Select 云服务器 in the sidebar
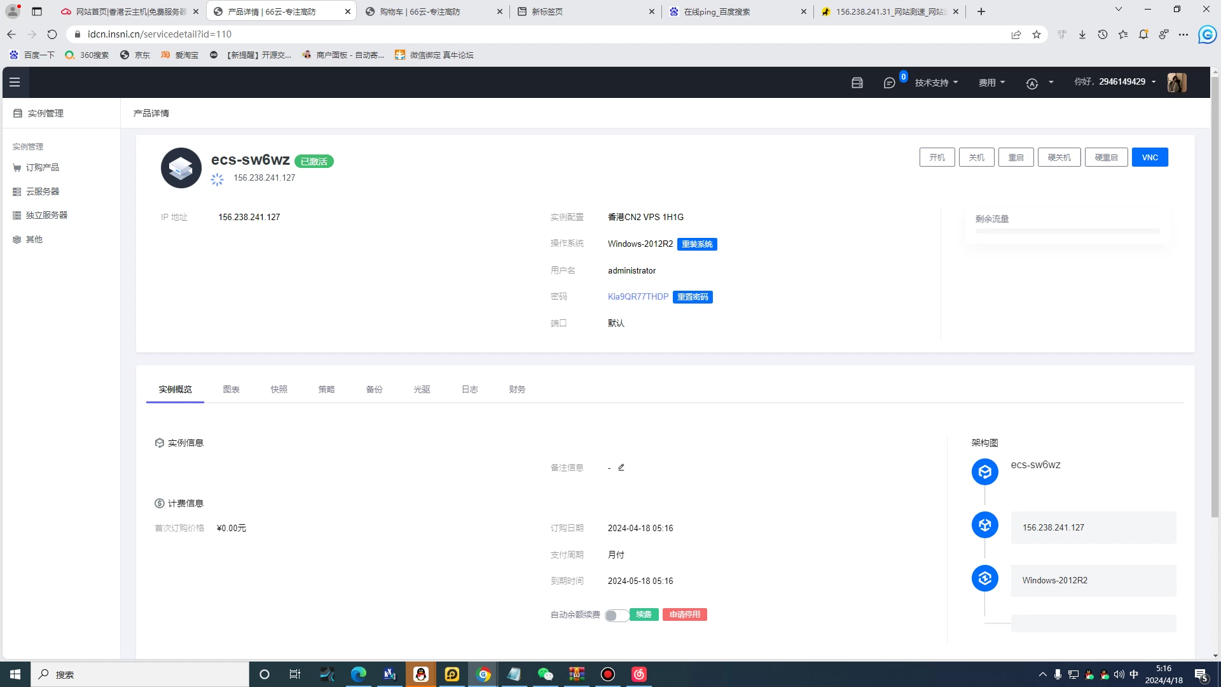Viewport: 1221px width, 687px height. click(x=42, y=191)
